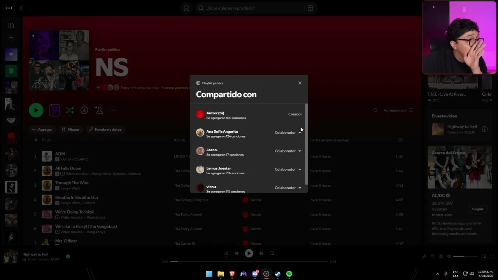Invite collaborators to the playlist
Viewport: 498px width, 280px height.
pyautogui.click(x=99, y=110)
